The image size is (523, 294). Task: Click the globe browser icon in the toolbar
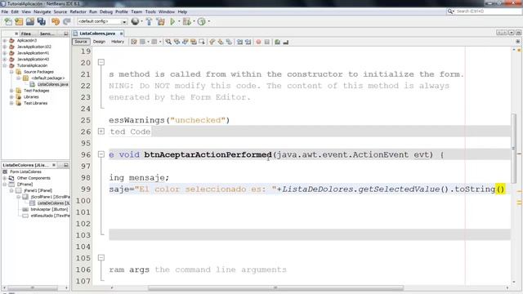(135, 22)
